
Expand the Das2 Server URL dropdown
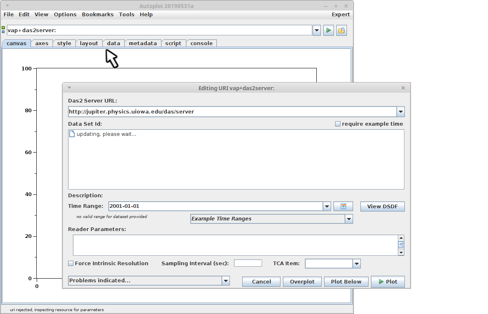400,111
